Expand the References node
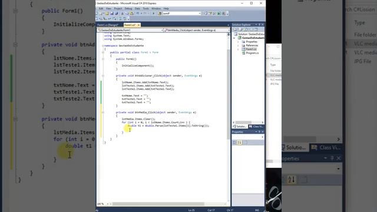Viewport: 377px width, 212px height. 238,45
